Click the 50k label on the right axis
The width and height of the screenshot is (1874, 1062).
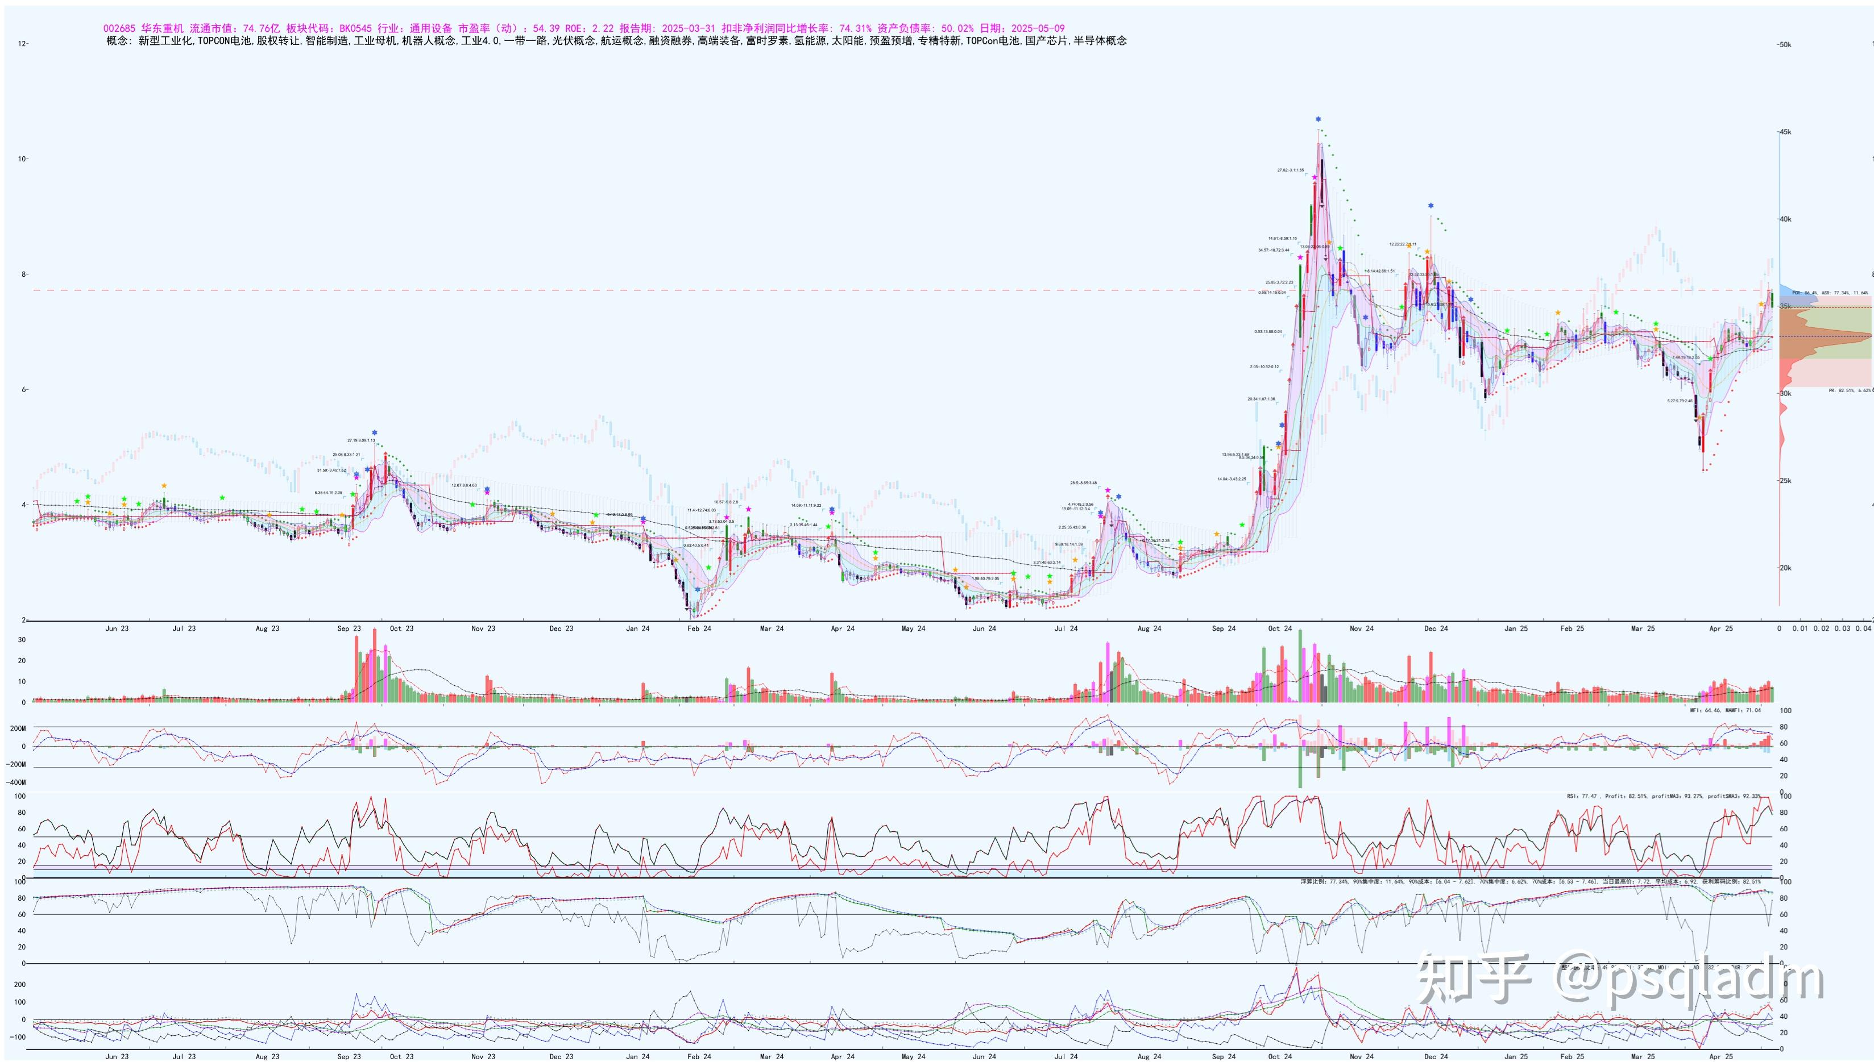1785,44
